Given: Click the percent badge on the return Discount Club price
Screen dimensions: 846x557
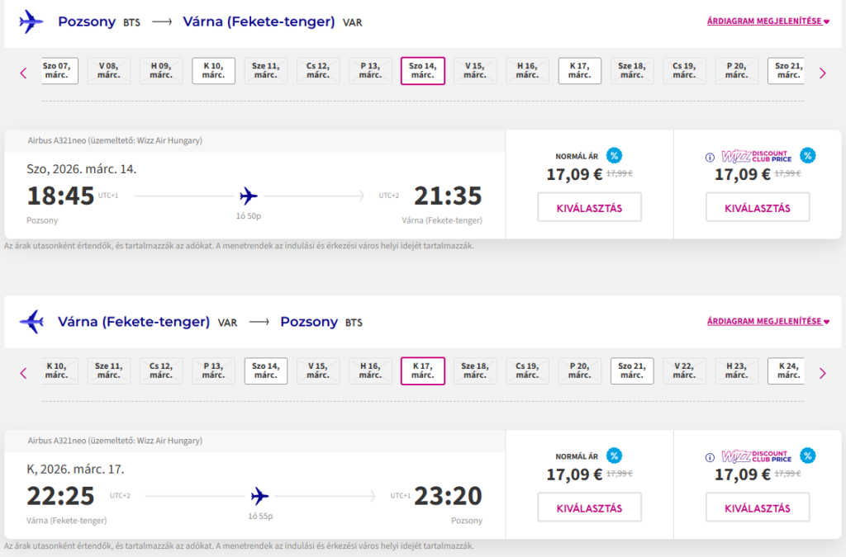Looking at the screenshot, I should click(x=808, y=455).
